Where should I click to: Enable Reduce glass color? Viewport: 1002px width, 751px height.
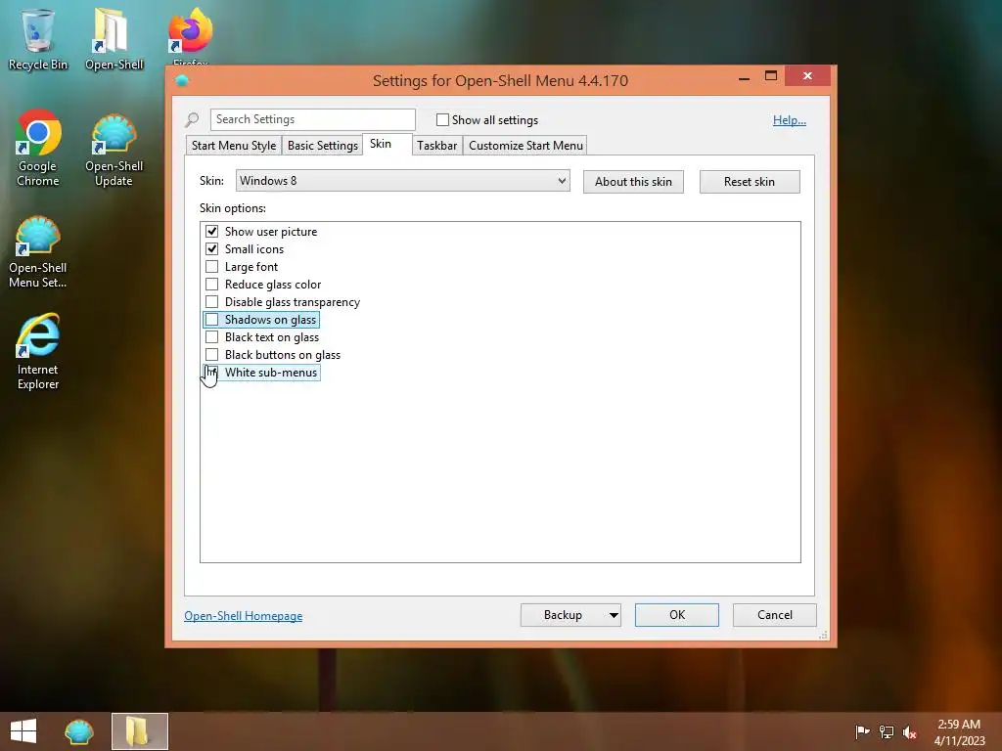pyautogui.click(x=211, y=285)
